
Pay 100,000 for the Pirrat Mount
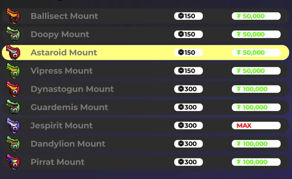pyautogui.click(x=256, y=162)
